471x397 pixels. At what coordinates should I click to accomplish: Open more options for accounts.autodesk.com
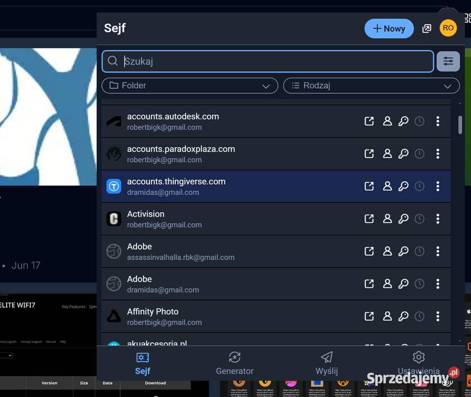click(438, 121)
